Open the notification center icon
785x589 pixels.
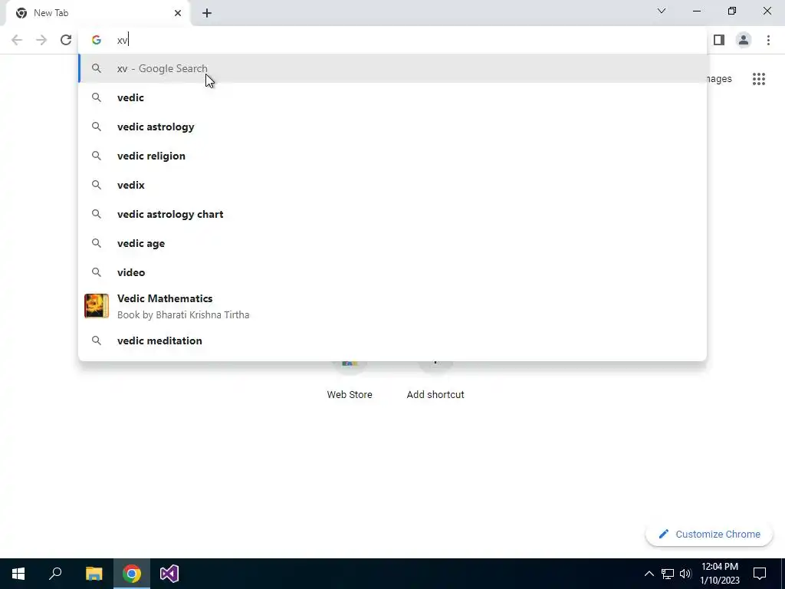pyautogui.click(x=760, y=574)
